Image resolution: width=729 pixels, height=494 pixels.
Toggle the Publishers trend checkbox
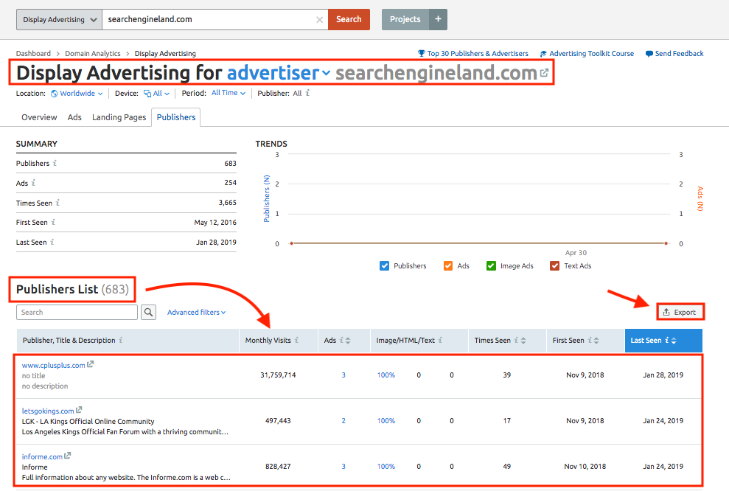pos(385,265)
